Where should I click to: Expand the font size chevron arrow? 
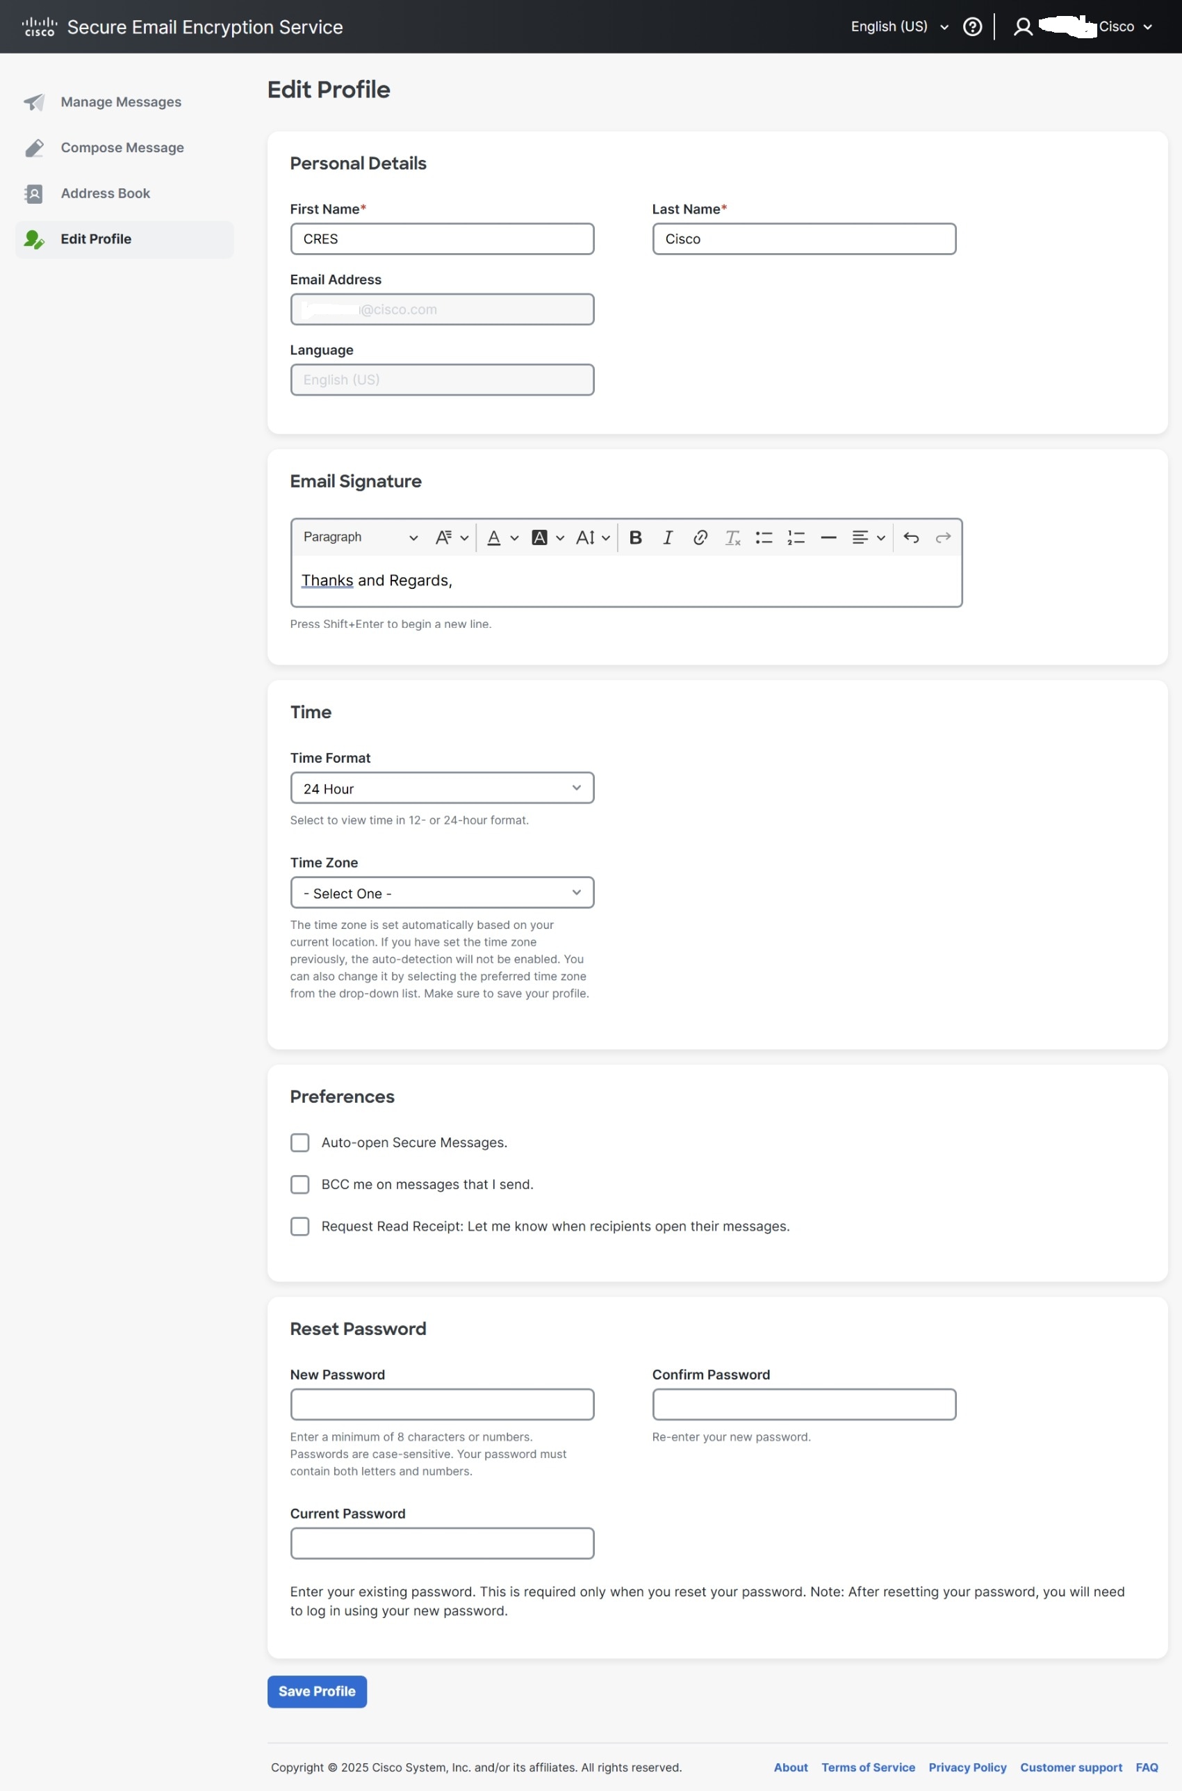tap(605, 538)
